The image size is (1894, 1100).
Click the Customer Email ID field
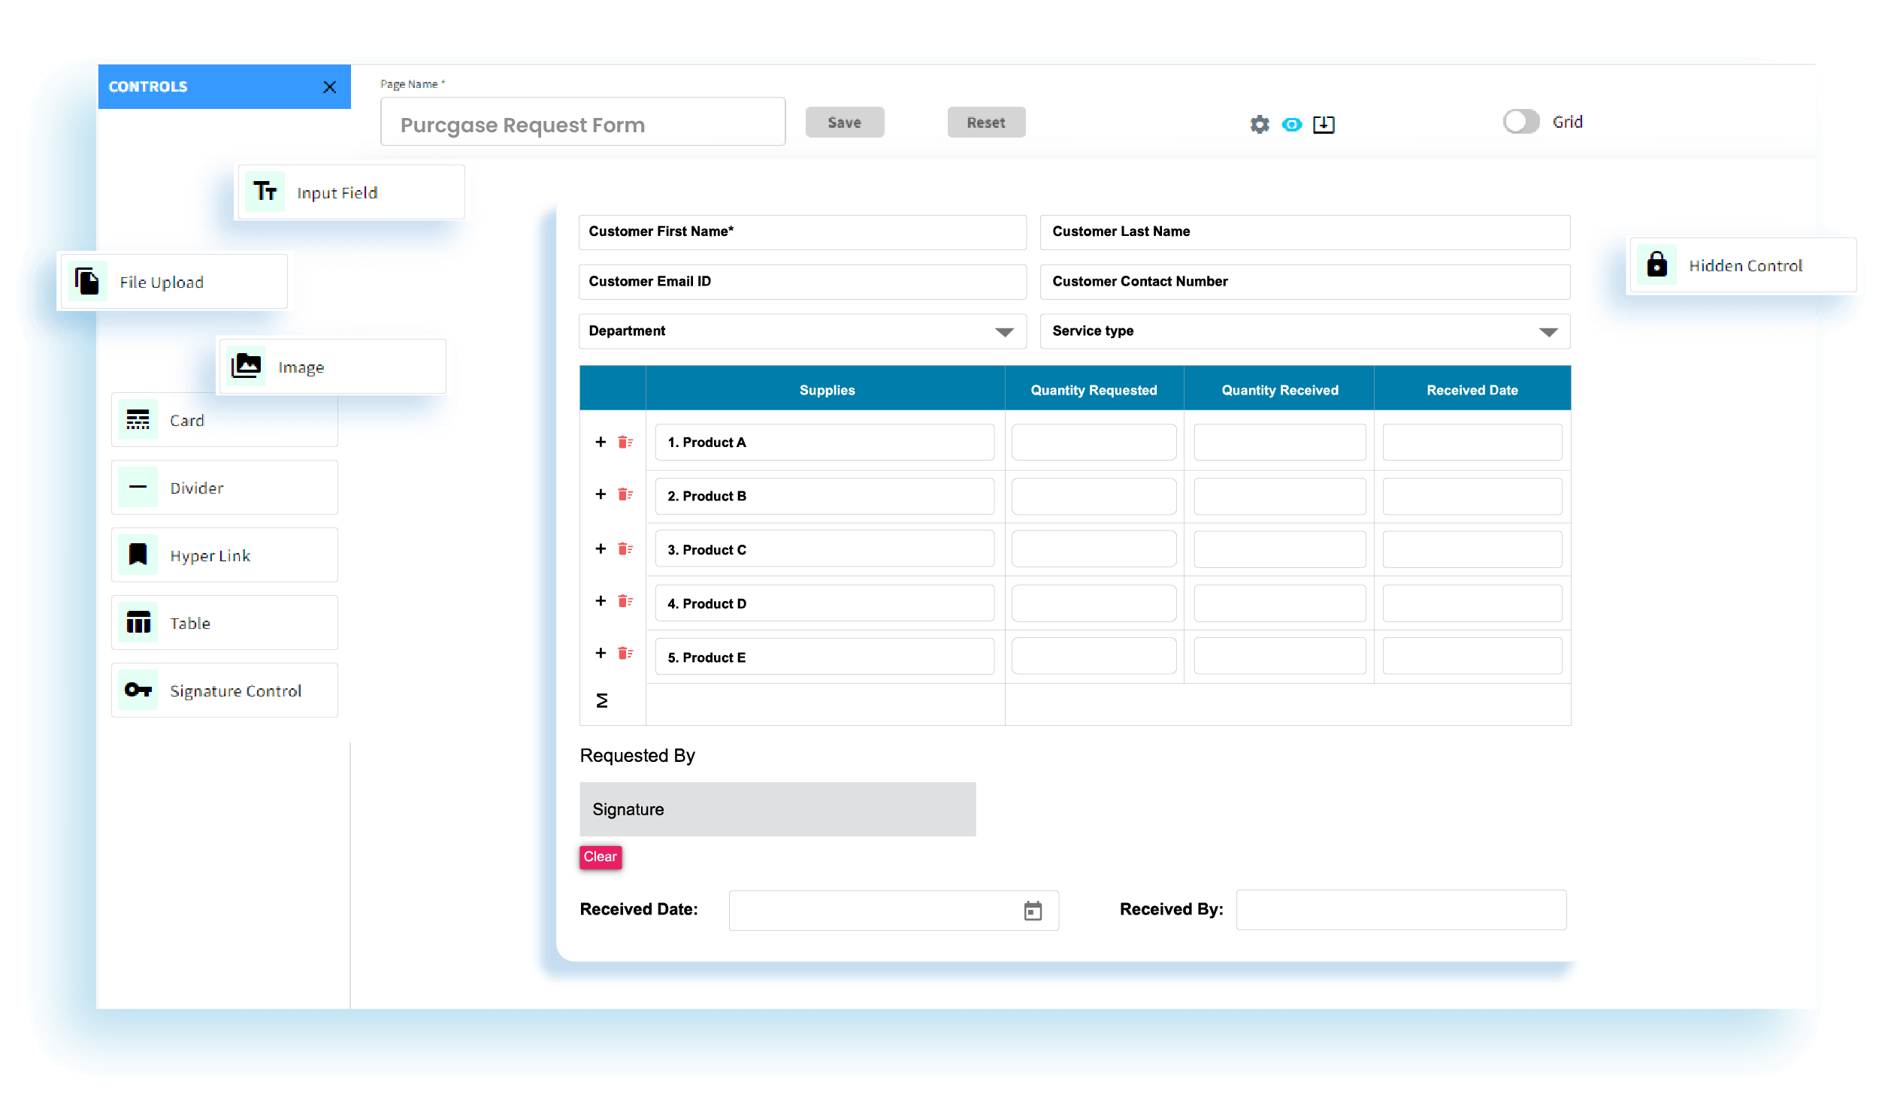[x=801, y=281]
